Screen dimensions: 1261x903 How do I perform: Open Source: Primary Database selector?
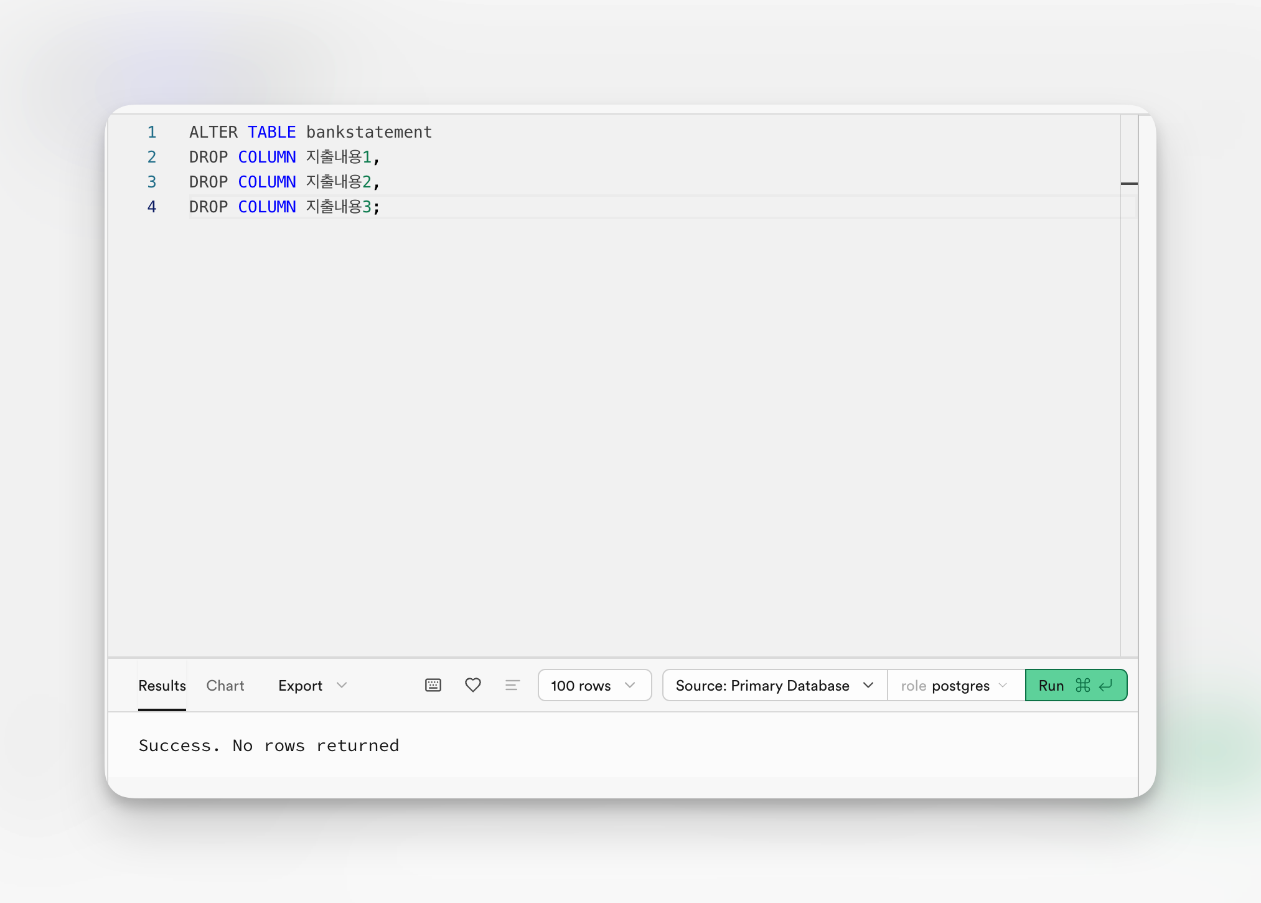(774, 685)
